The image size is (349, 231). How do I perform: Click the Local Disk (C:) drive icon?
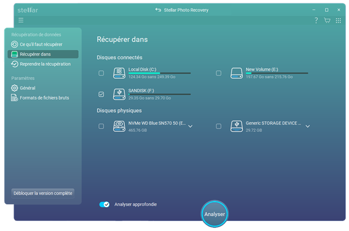[x=119, y=73]
